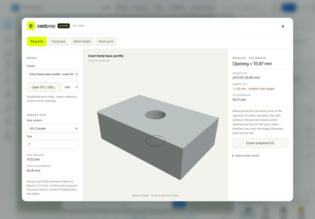Open the Thickness tab
The height and width of the screenshot is (219, 315).
coord(58,42)
